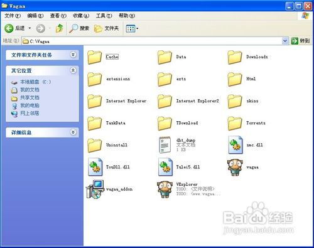Screen dimensions: 314x248
Task: Click the green Back arrow button
Action: [x=9, y=28]
